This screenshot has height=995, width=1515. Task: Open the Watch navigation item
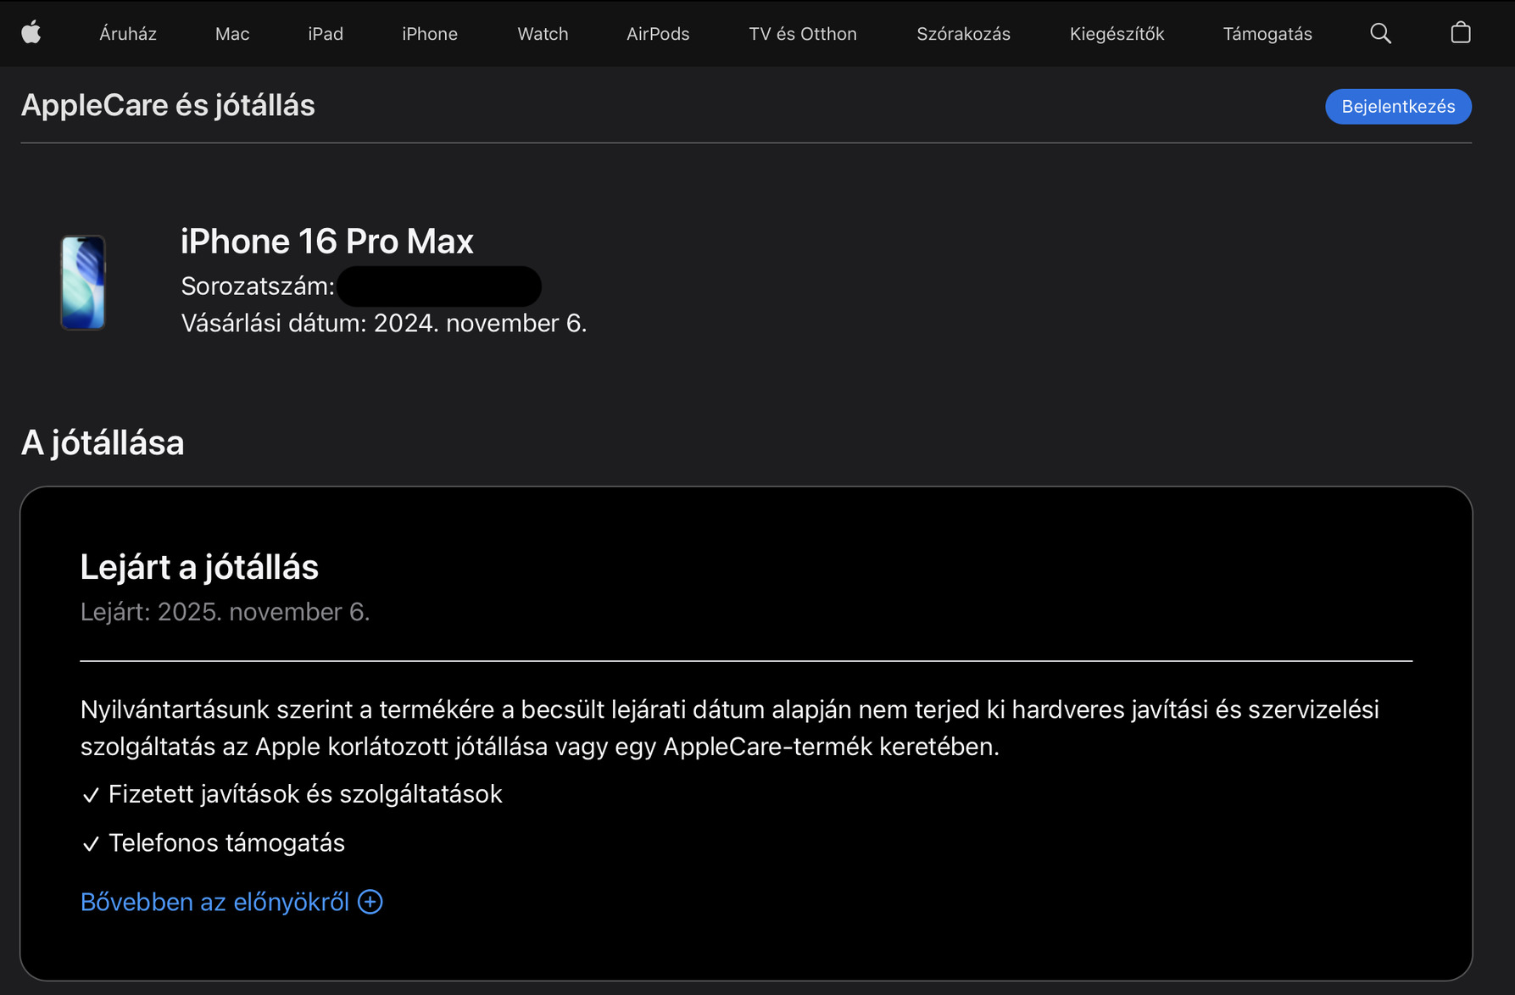[x=543, y=34]
